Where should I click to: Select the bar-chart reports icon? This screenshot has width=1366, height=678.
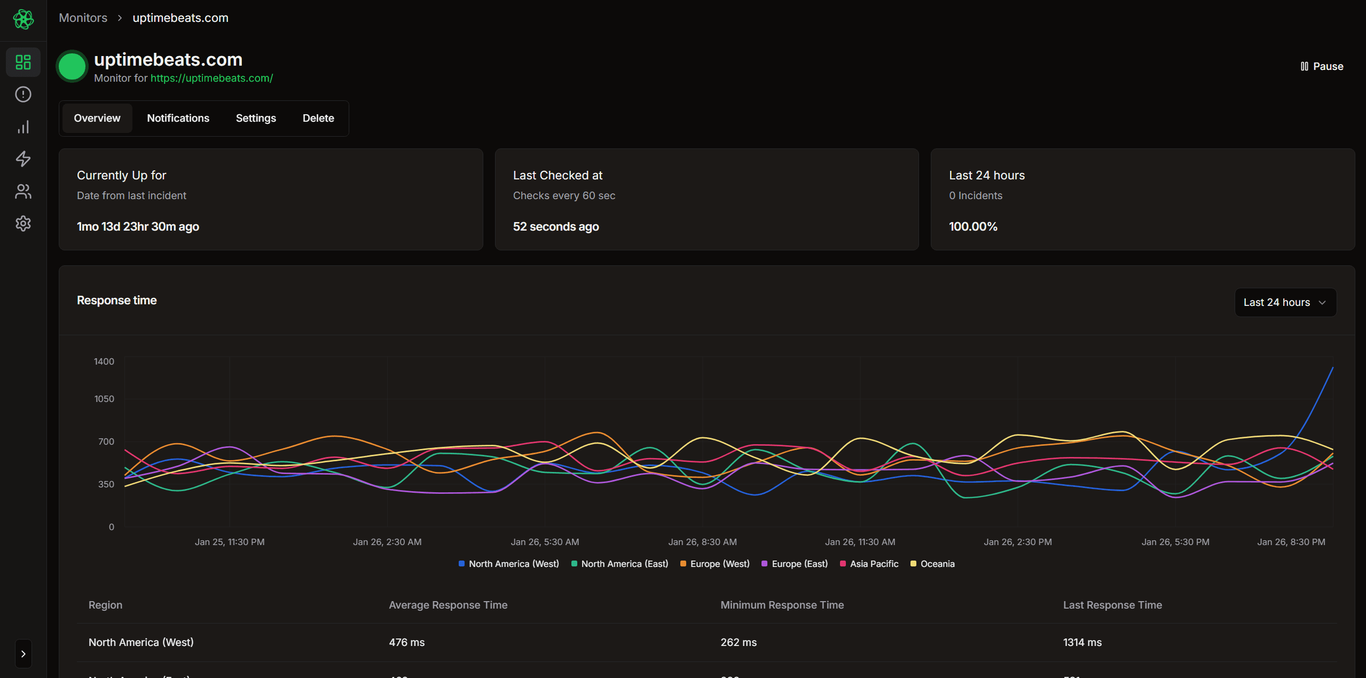click(22, 127)
